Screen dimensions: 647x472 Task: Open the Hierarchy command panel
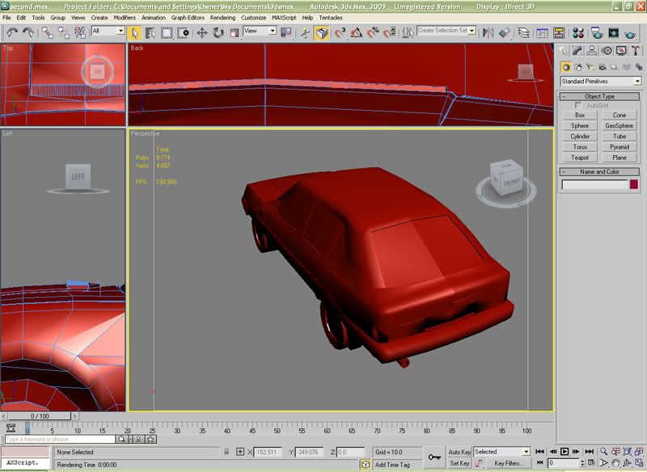pos(590,51)
